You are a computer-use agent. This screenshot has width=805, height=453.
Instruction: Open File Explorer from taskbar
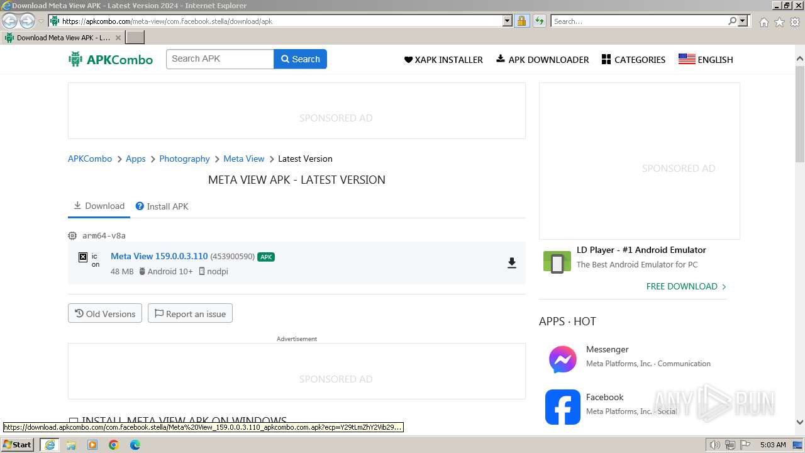71,445
